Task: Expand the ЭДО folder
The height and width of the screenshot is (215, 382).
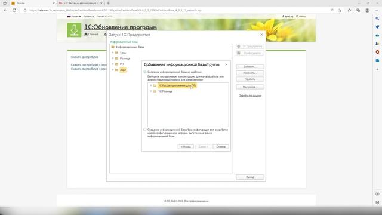Action: tap(113, 70)
